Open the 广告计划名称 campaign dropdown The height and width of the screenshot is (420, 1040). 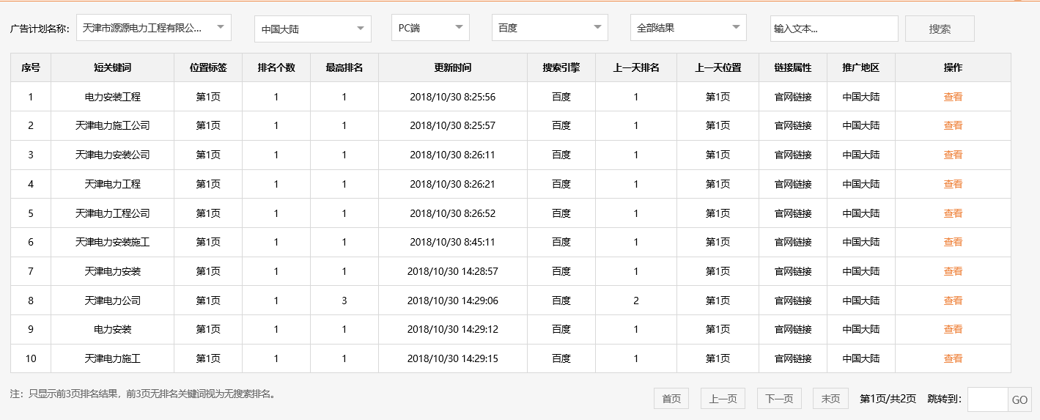pos(154,28)
